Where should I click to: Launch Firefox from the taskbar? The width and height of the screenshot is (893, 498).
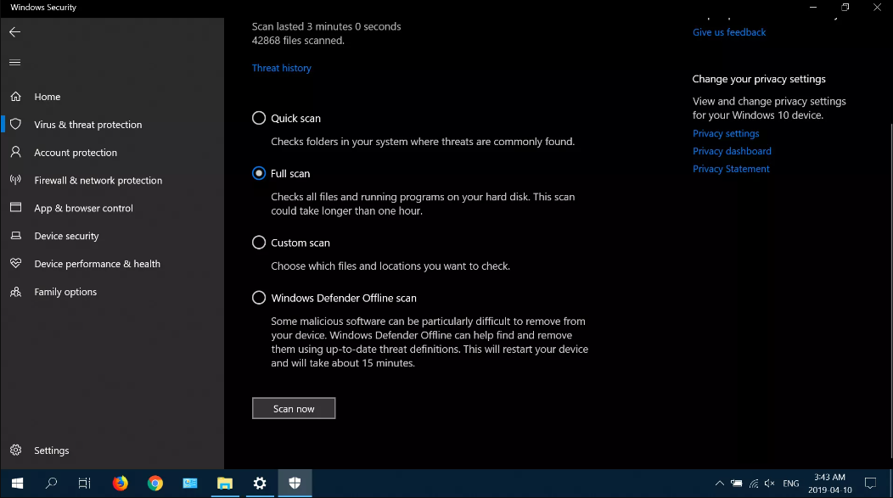click(x=121, y=484)
